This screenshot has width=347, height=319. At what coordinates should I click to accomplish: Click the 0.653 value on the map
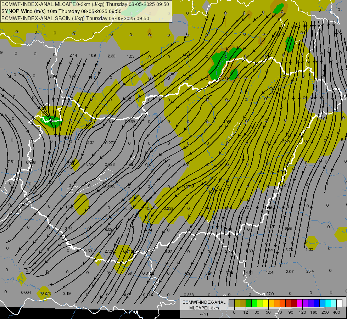pos(110,164)
